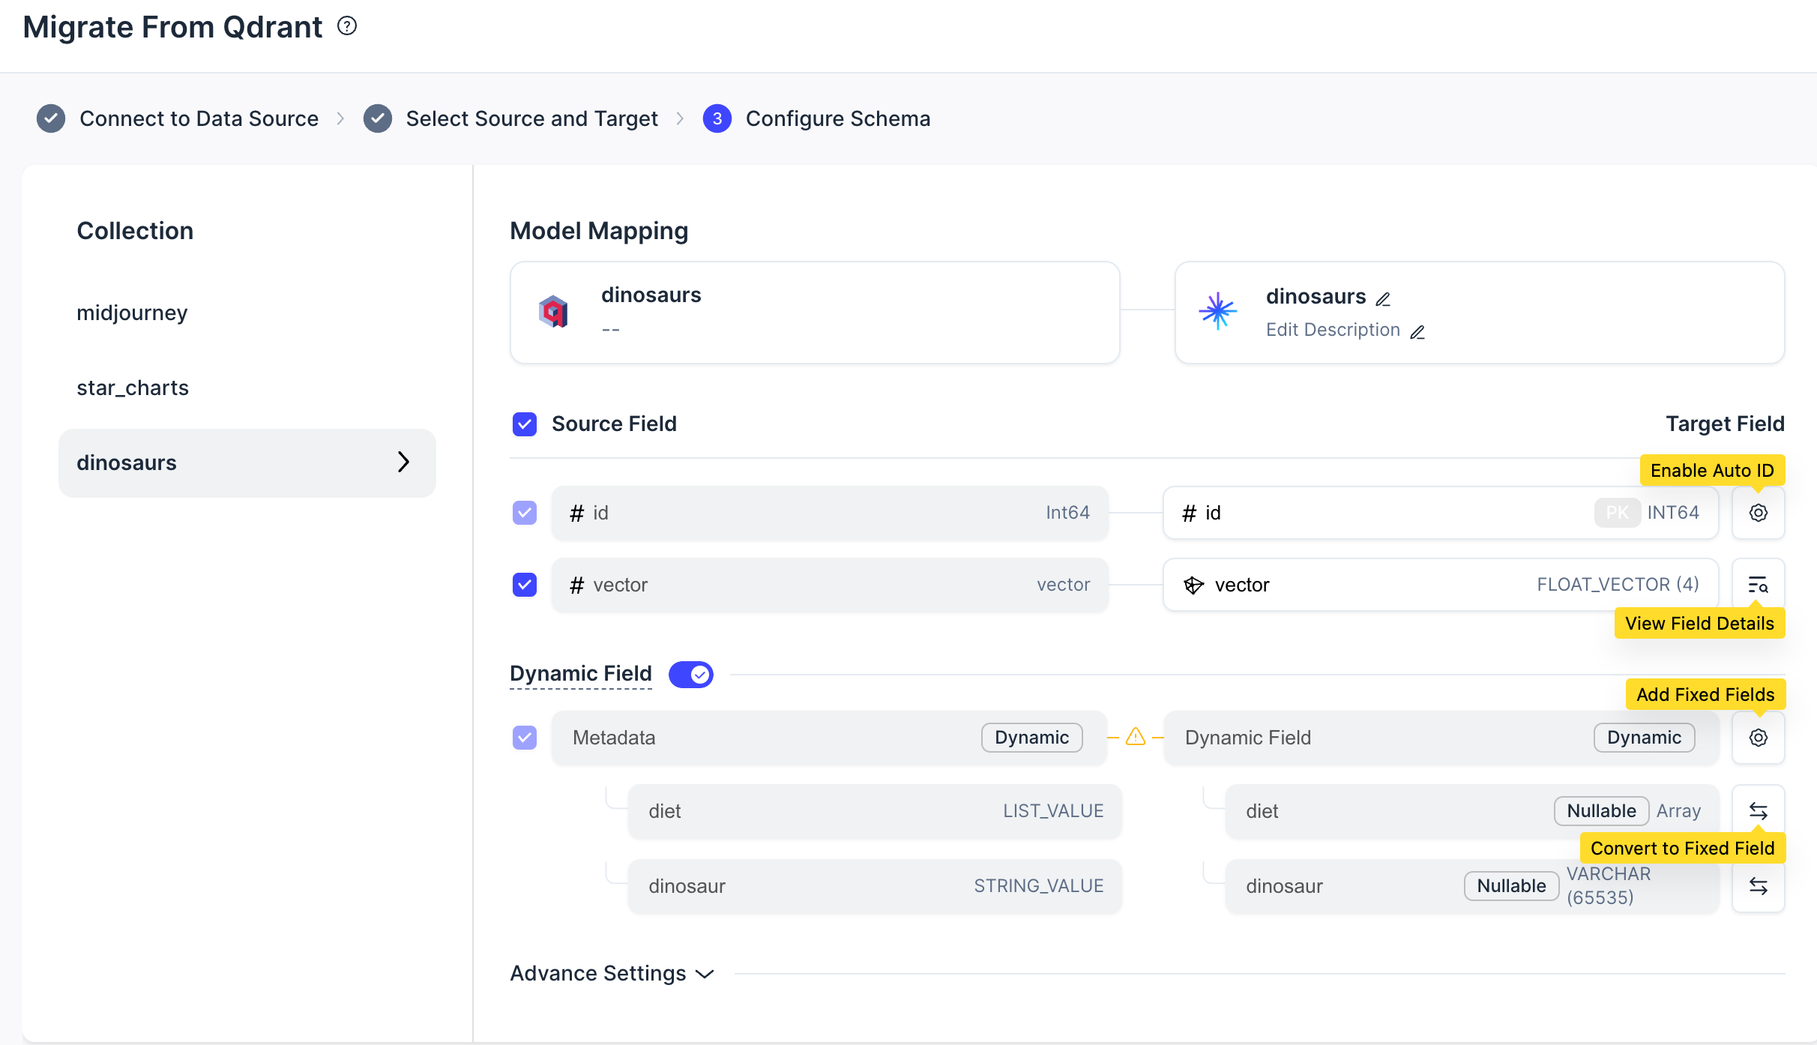1817x1045 pixels.
Task: Click the vector type icon in target field
Action: (1193, 585)
